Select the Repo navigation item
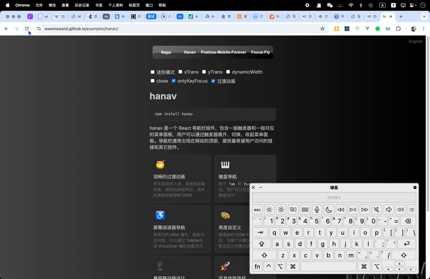This screenshot has width=430, height=279. (166, 52)
